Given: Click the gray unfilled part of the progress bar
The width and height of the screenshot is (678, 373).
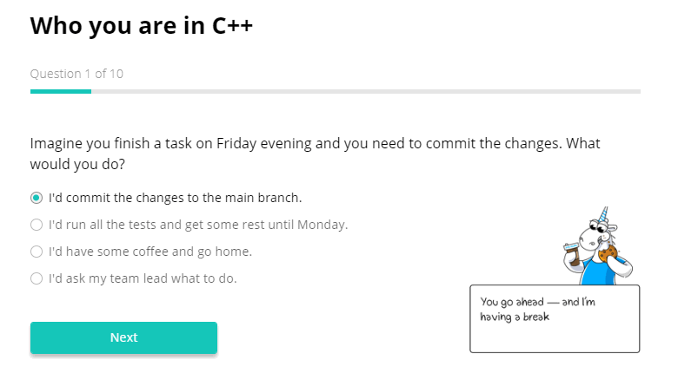Looking at the screenshot, I should pos(365,91).
